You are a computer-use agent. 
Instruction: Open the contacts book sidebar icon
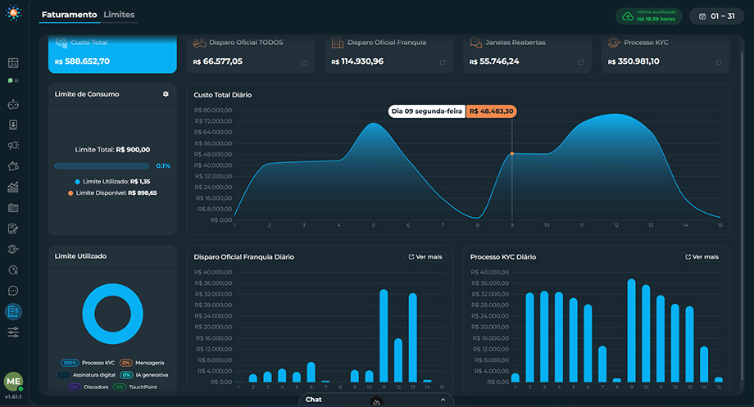[13, 125]
